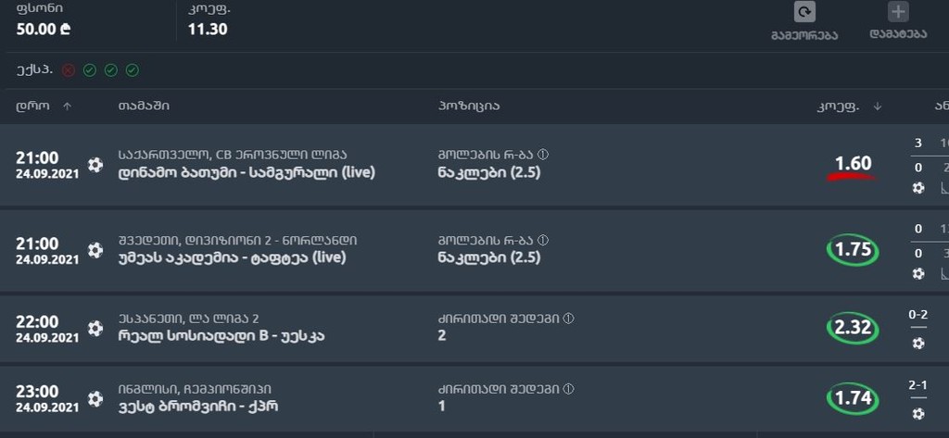Click the red cross express status icon

pyautogui.click(x=69, y=70)
